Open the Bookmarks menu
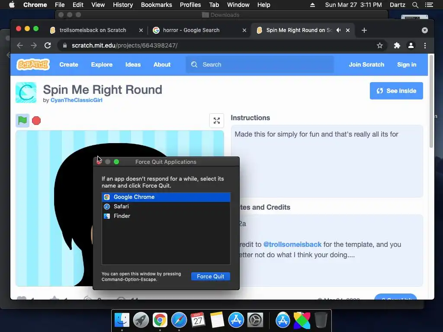This screenshot has height=332, width=443. [156, 5]
